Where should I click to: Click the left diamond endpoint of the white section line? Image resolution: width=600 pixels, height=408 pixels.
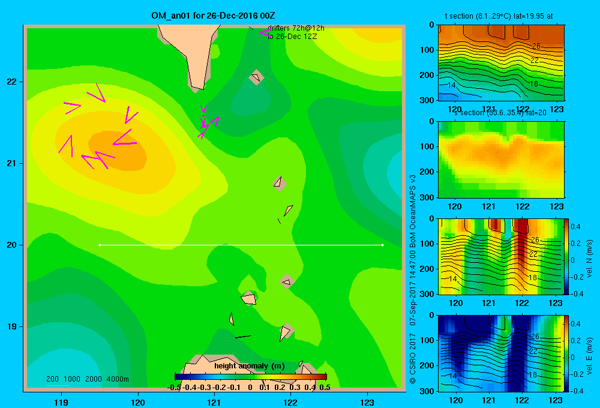point(100,245)
